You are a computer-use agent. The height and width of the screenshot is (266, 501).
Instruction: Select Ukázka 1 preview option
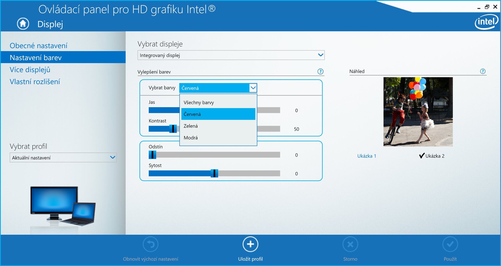[367, 156]
